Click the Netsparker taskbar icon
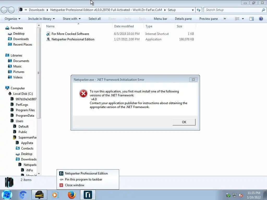The height and width of the screenshot is (200, 267). [x=88, y=195]
